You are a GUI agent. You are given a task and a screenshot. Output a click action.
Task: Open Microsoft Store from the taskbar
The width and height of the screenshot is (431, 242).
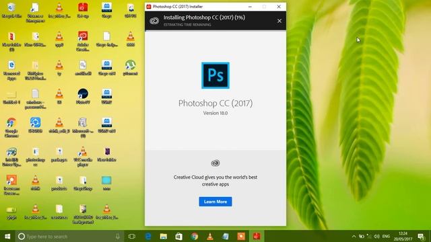click(178, 236)
